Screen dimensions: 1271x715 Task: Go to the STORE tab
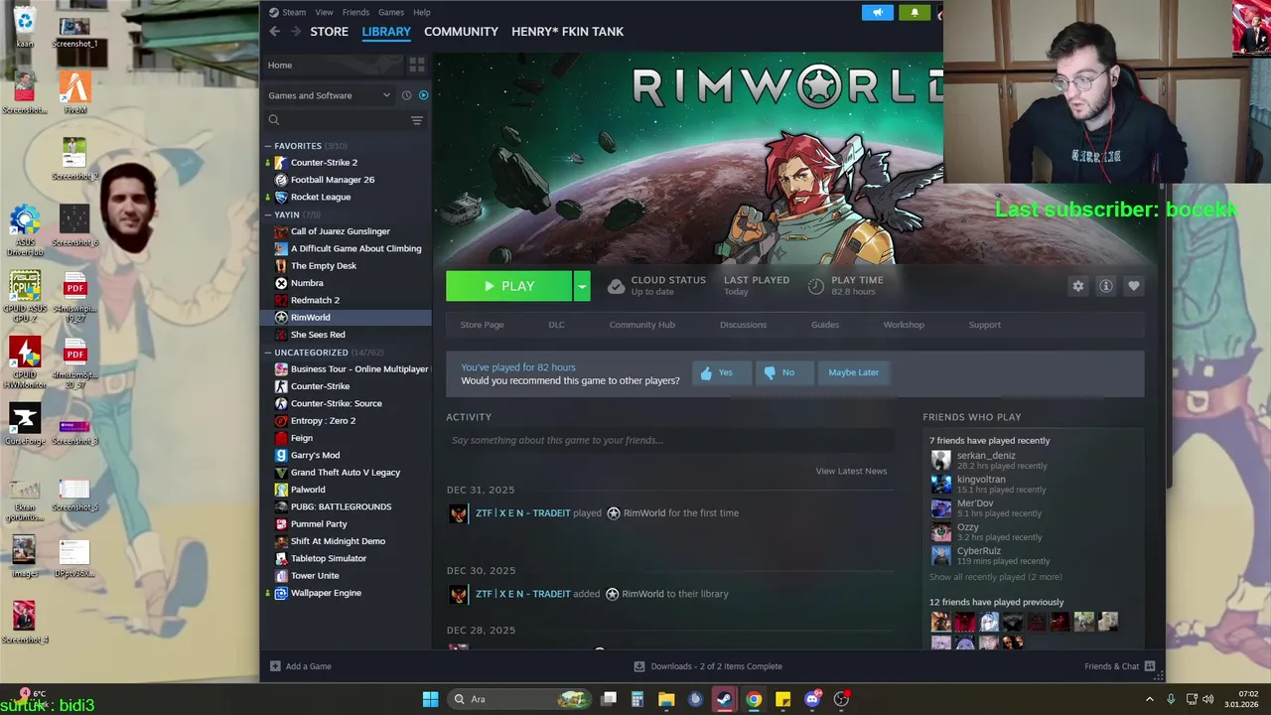pos(329,32)
